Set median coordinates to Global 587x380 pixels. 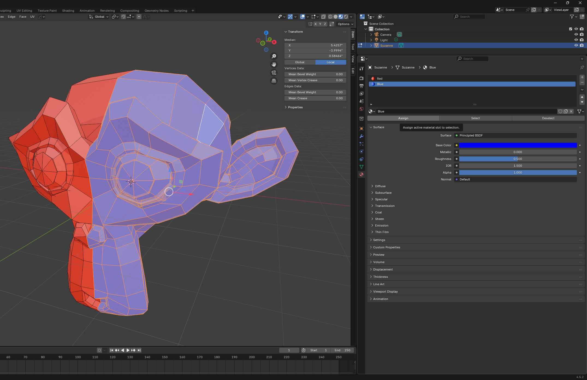tap(300, 62)
